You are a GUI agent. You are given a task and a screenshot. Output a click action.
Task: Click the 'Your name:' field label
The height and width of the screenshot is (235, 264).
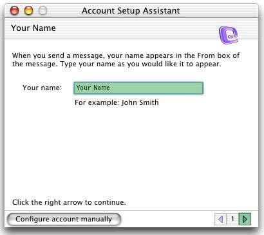click(x=42, y=88)
